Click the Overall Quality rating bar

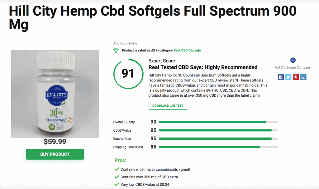coord(218,122)
